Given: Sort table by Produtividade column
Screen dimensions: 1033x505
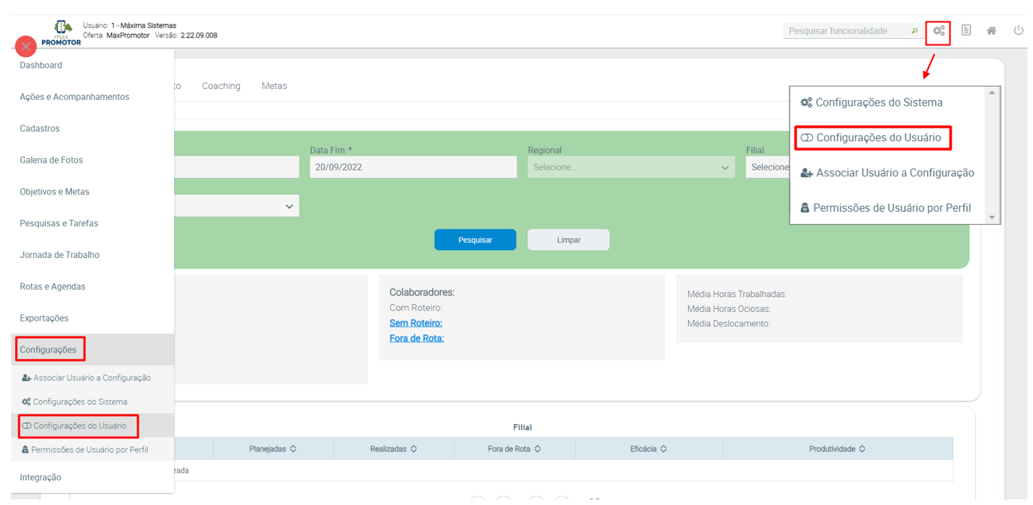Looking at the screenshot, I should [x=838, y=449].
